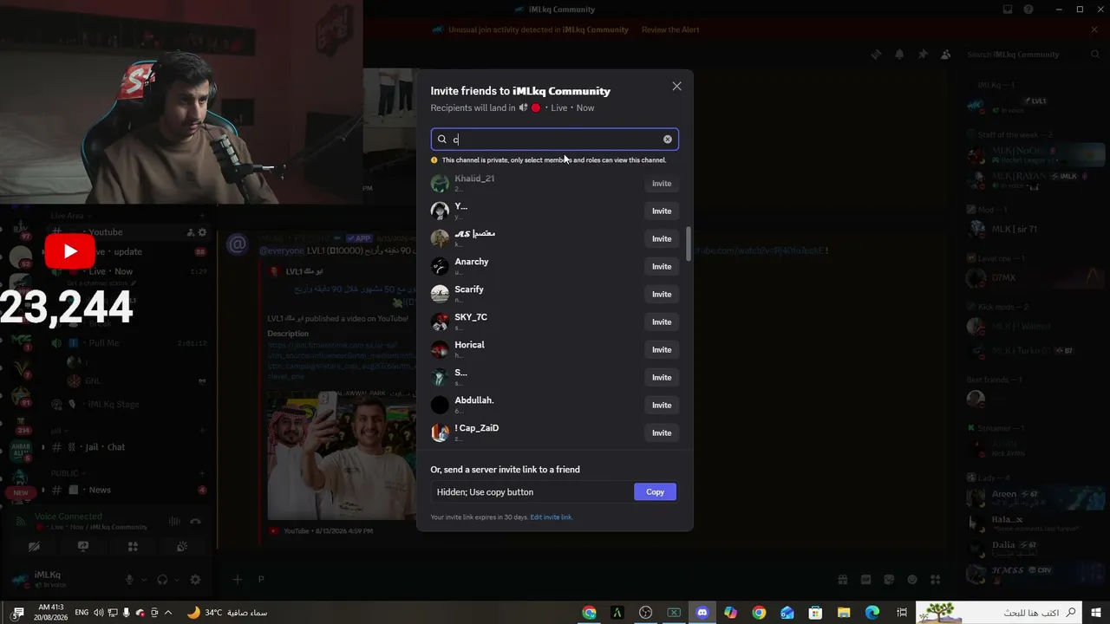1110x624 pixels.
Task: Open headphone output options dropdown
Action: pos(176,580)
